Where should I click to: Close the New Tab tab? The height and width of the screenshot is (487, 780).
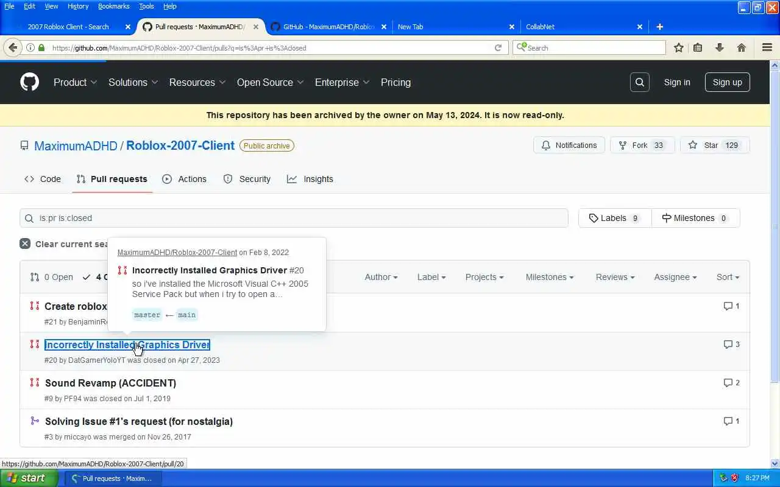(512, 27)
